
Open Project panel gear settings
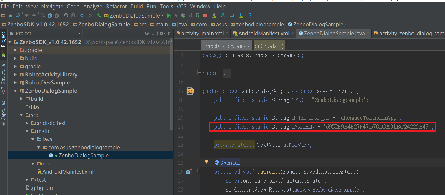[162, 33]
